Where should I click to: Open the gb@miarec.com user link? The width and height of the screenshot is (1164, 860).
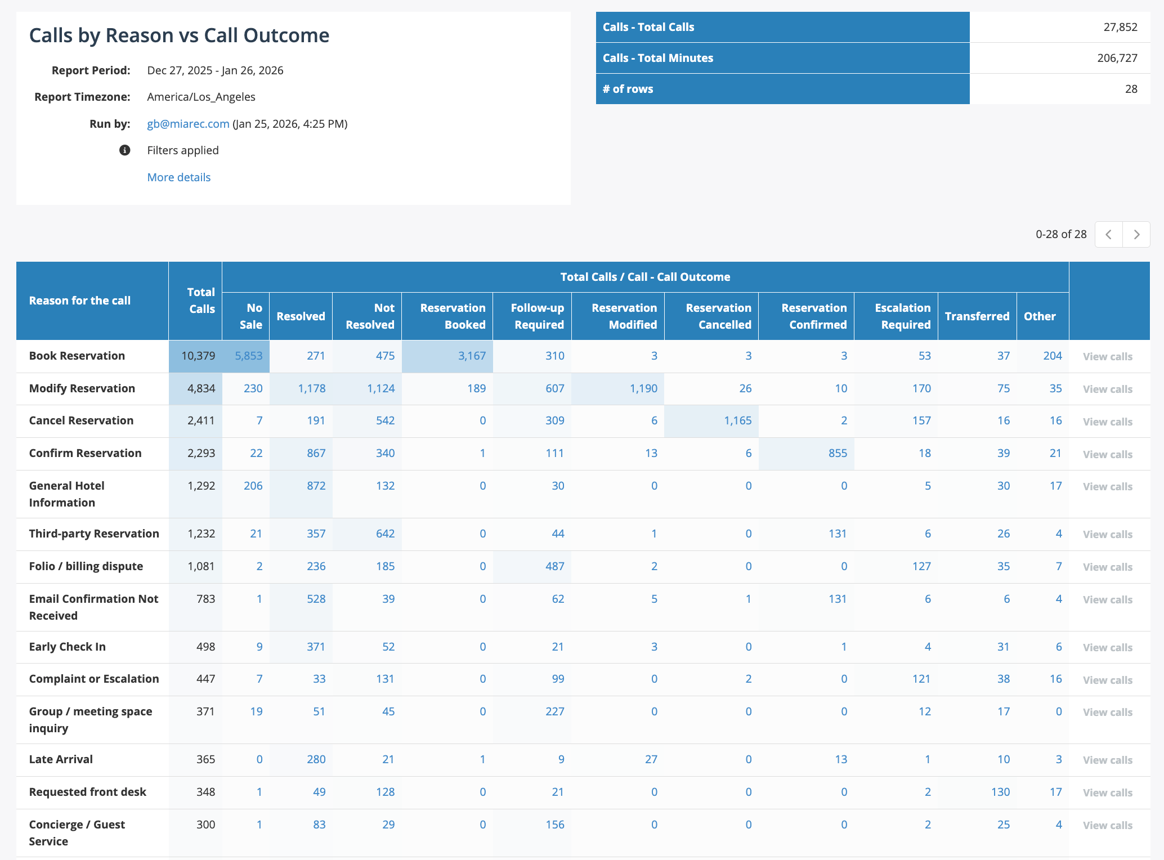point(188,124)
